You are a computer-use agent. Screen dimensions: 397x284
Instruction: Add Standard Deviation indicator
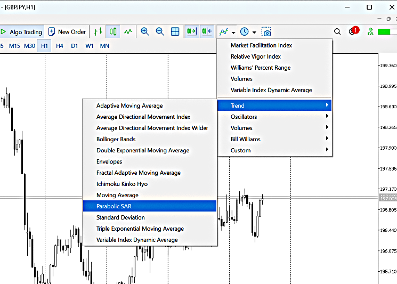click(x=150, y=217)
